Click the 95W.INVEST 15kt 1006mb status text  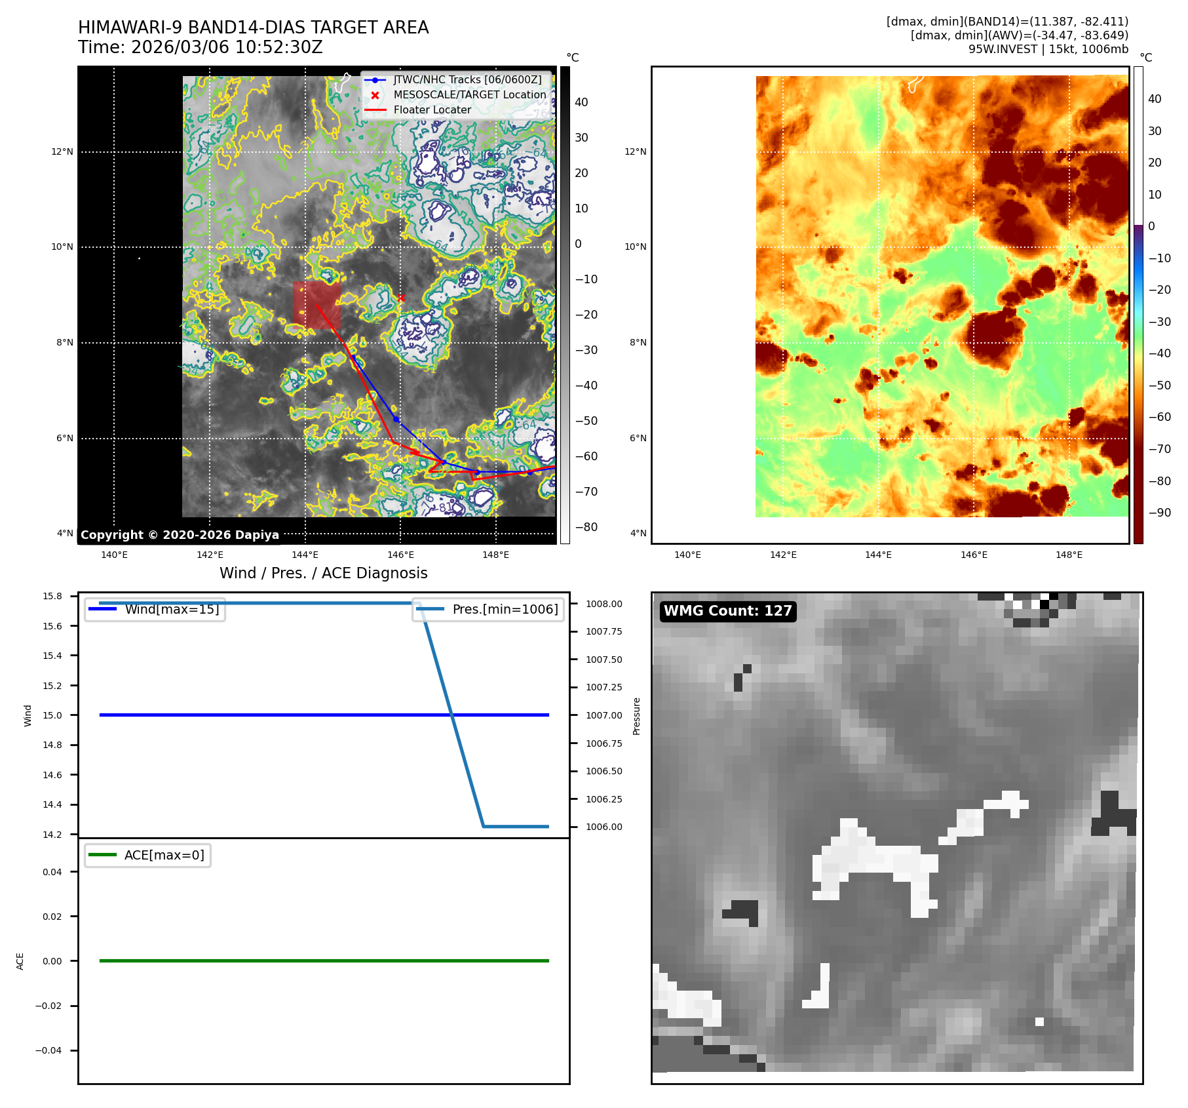[1048, 49]
